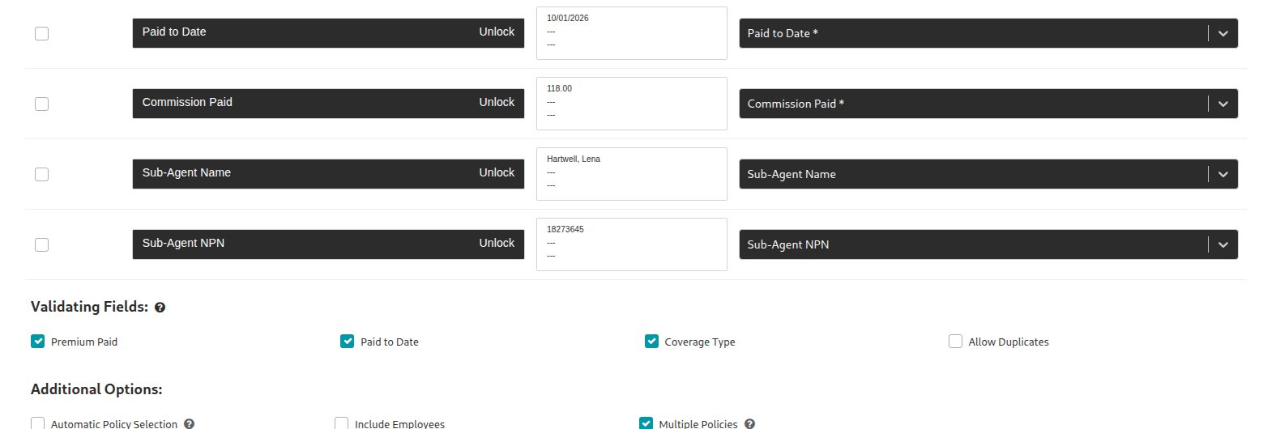Enable Automatic Policy Selection
This screenshot has width=1280, height=429.
tap(38, 423)
